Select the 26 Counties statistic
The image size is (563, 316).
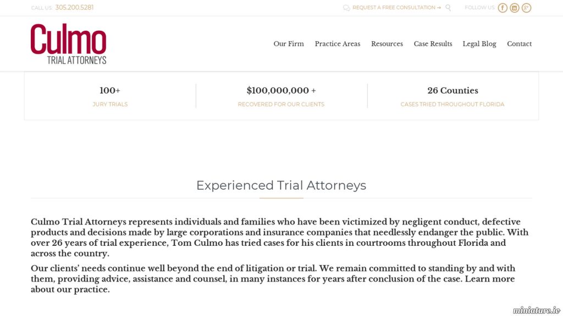coord(452,97)
